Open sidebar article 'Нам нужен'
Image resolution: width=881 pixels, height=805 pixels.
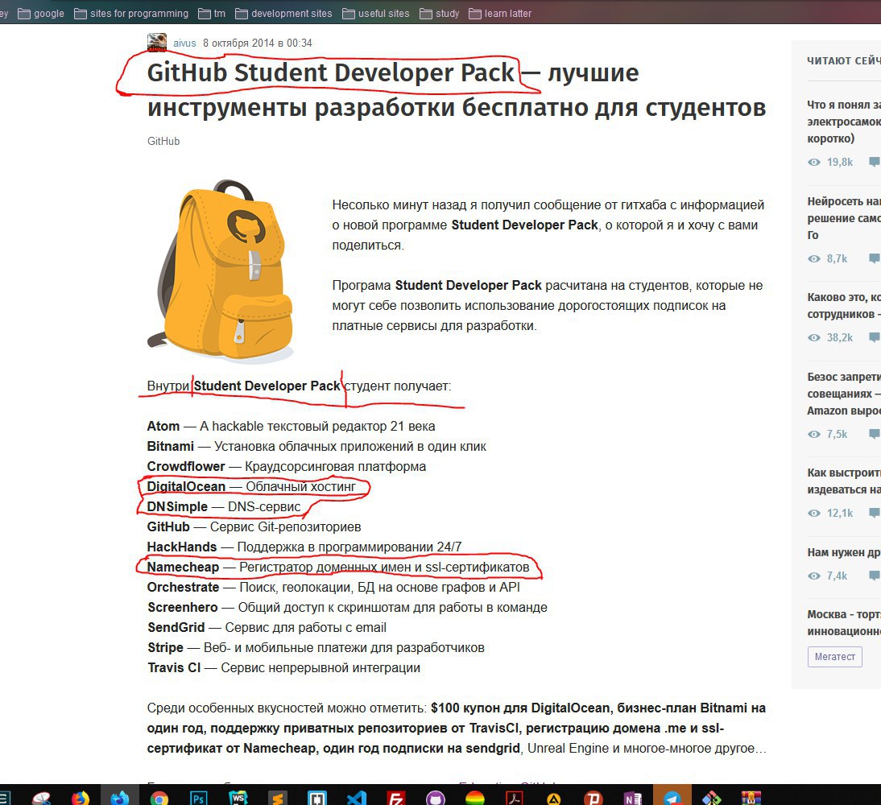(844, 552)
